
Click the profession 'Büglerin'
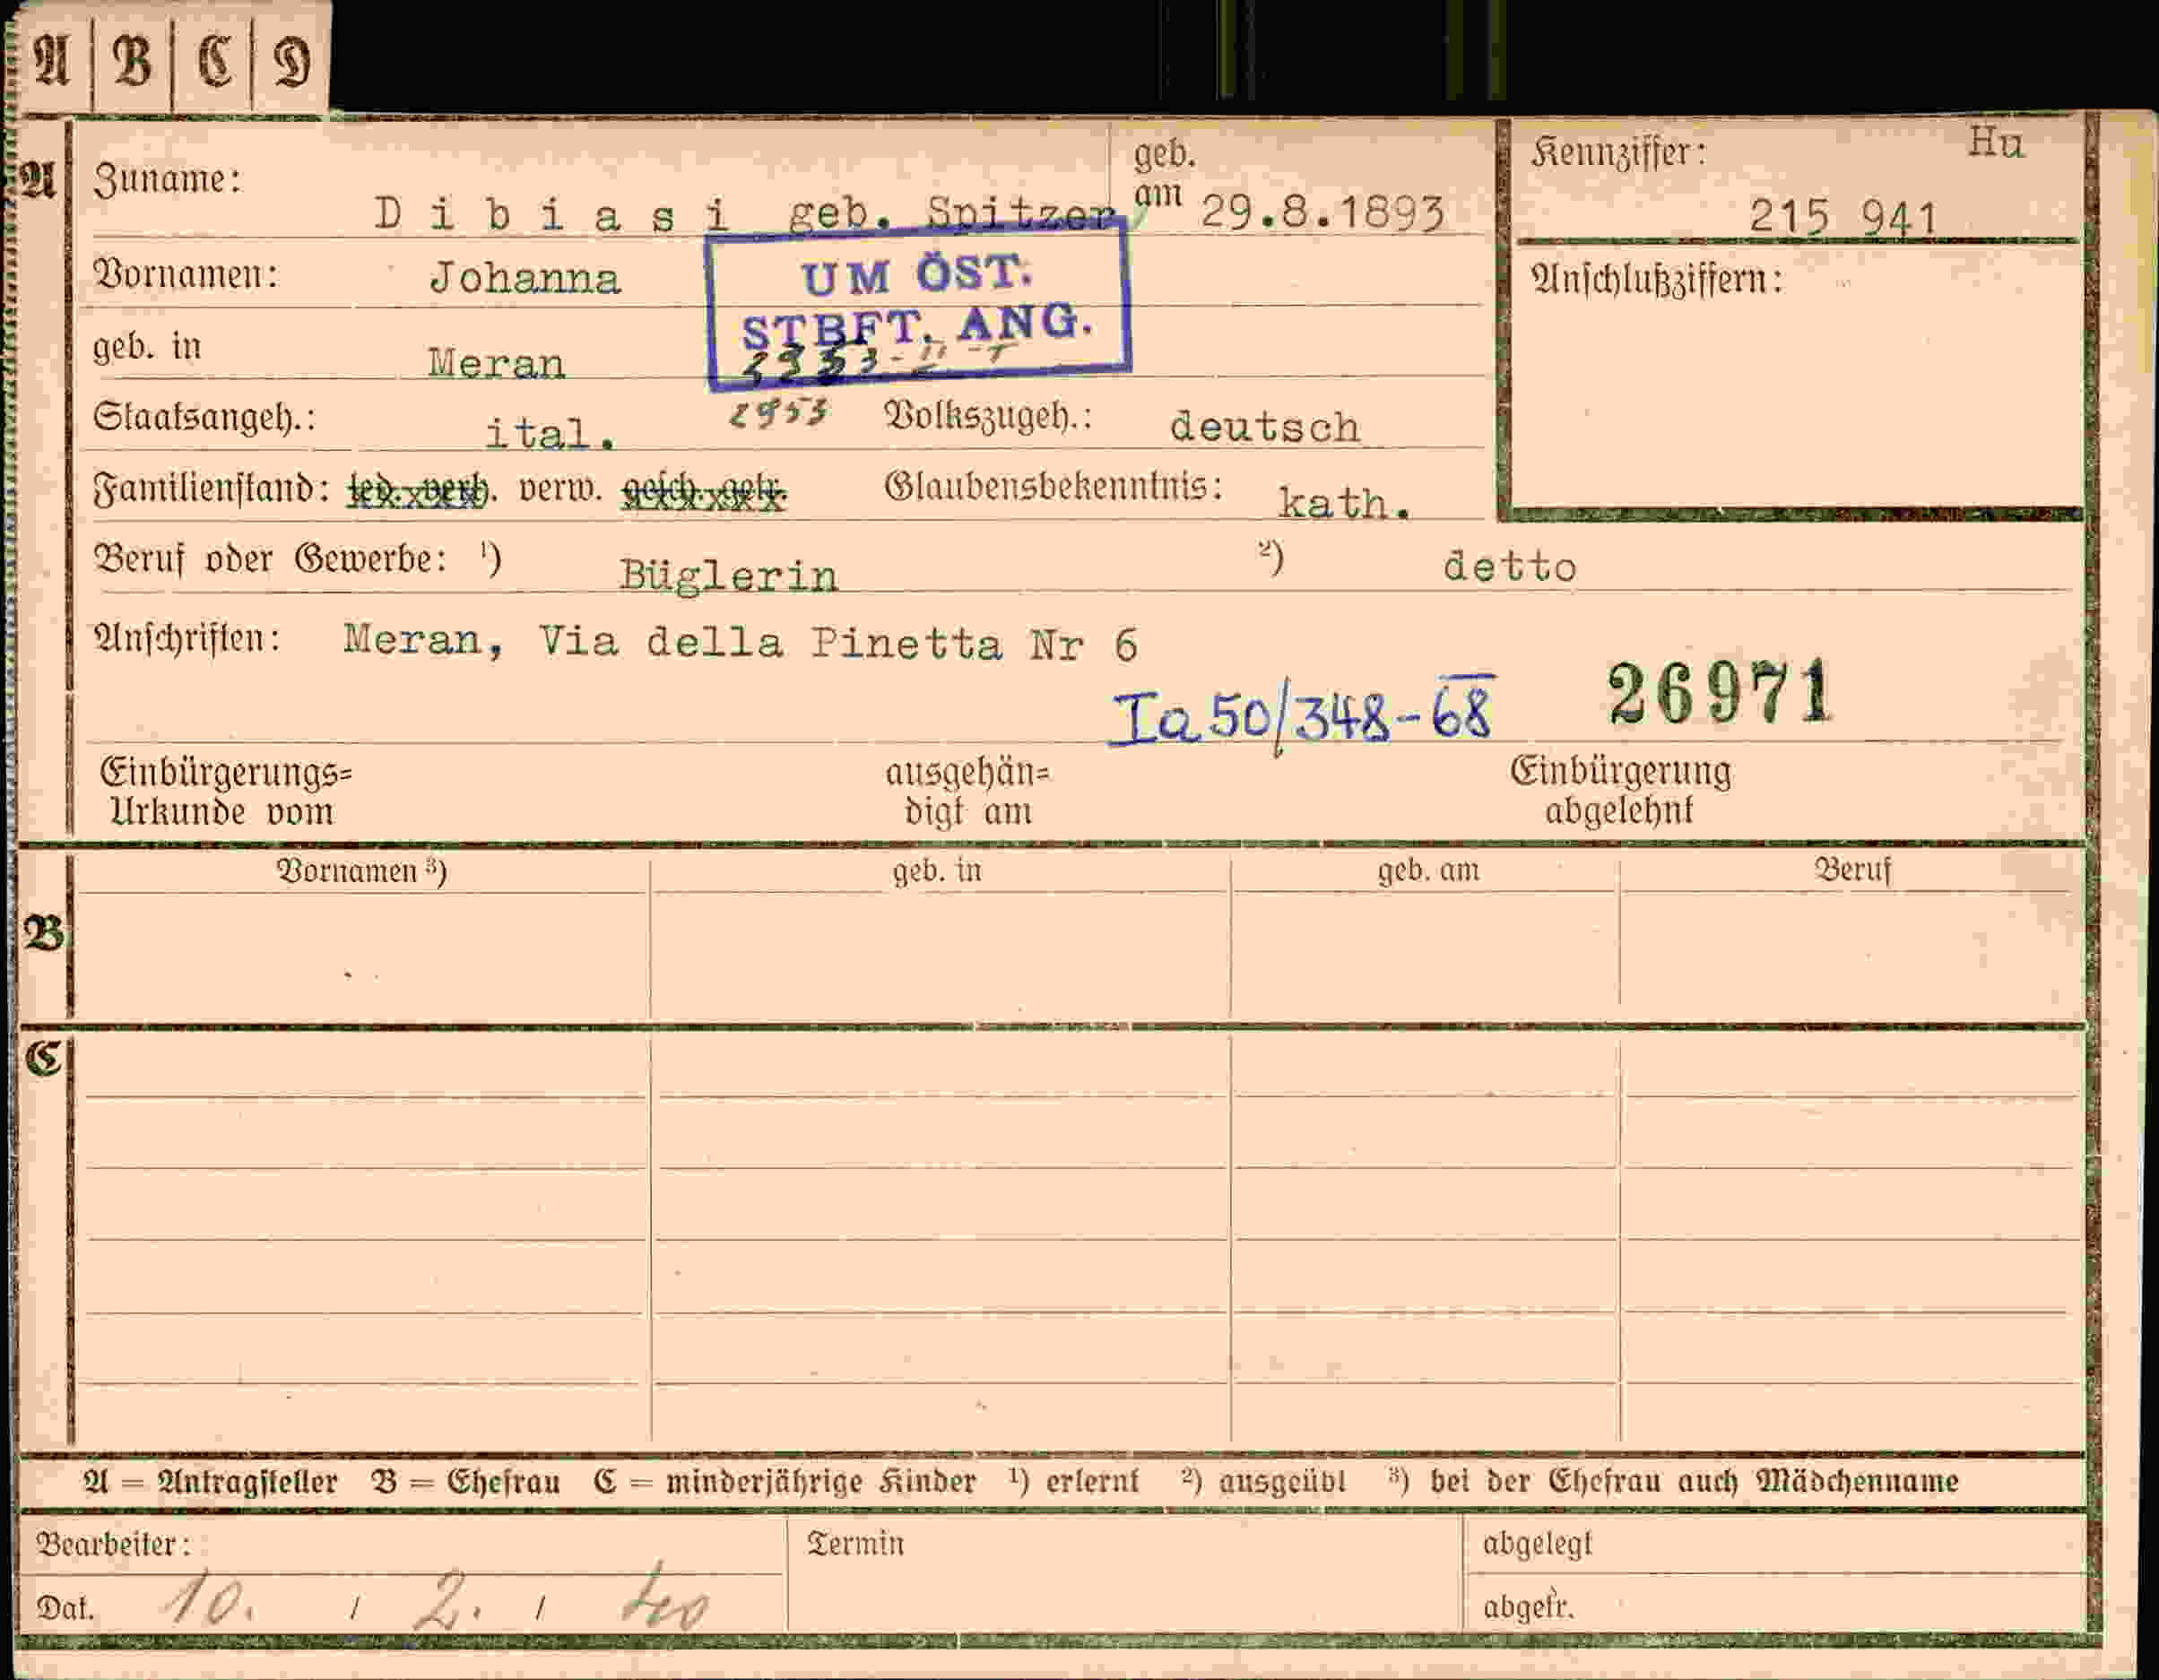tap(729, 576)
